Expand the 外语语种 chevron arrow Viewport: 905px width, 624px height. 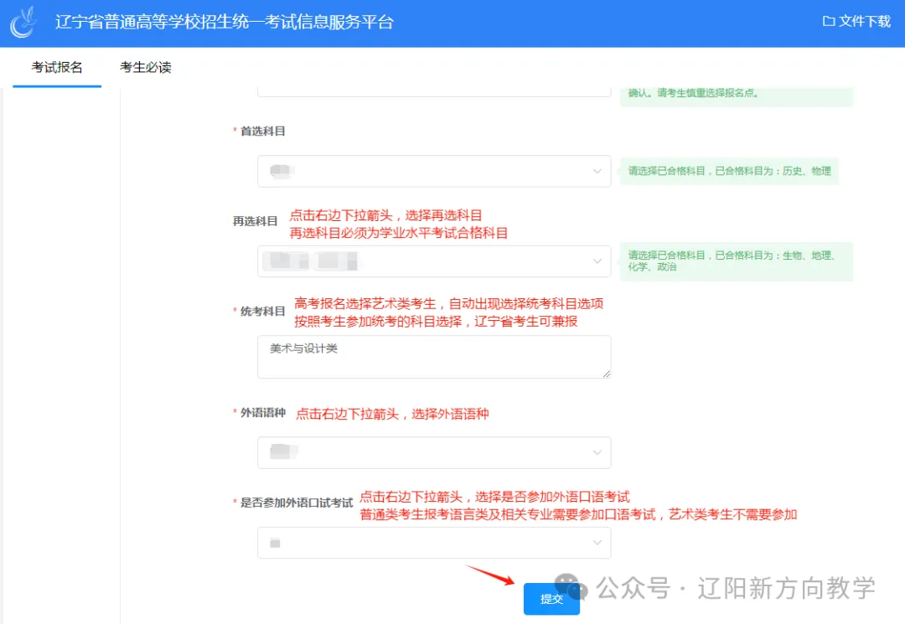point(597,453)
